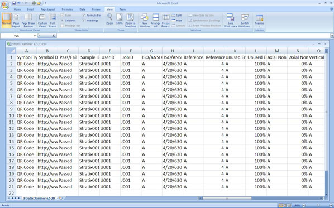Click Arrange All windows
Viewport: 334px width, 208px height.
click(155, 21)
